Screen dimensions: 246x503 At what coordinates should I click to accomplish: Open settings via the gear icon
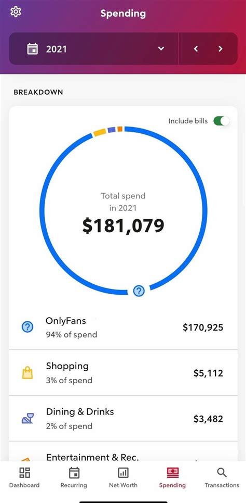point(16,12)
